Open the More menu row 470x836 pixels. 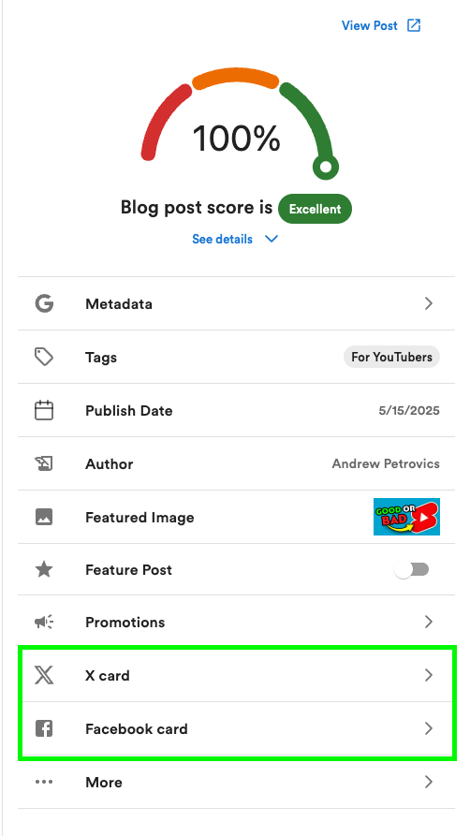tap(236, 782)
